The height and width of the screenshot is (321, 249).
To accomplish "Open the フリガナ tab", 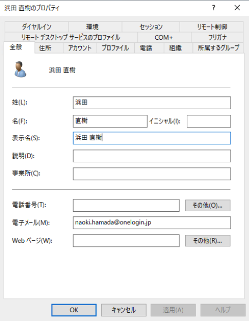I will (x=217, y=38).
